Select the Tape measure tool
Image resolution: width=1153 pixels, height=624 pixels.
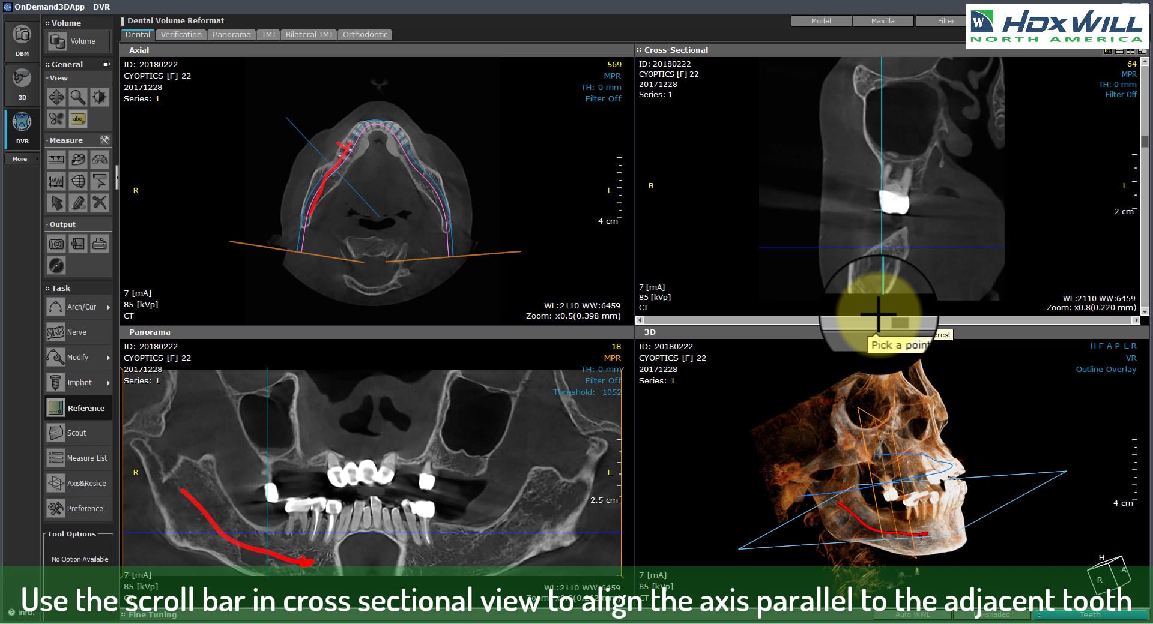(x=78, y=160)
